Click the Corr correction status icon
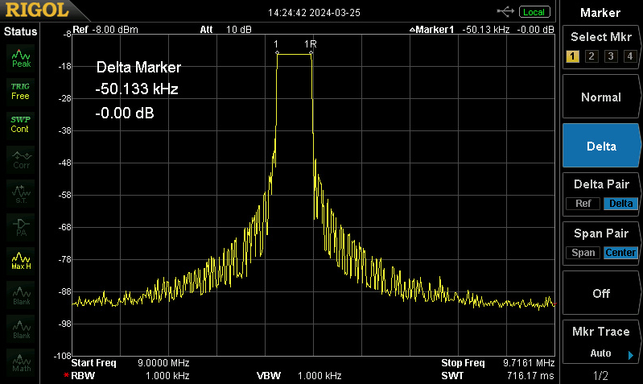The width and height of the screenshot is (643, 384). pos(21,159)
